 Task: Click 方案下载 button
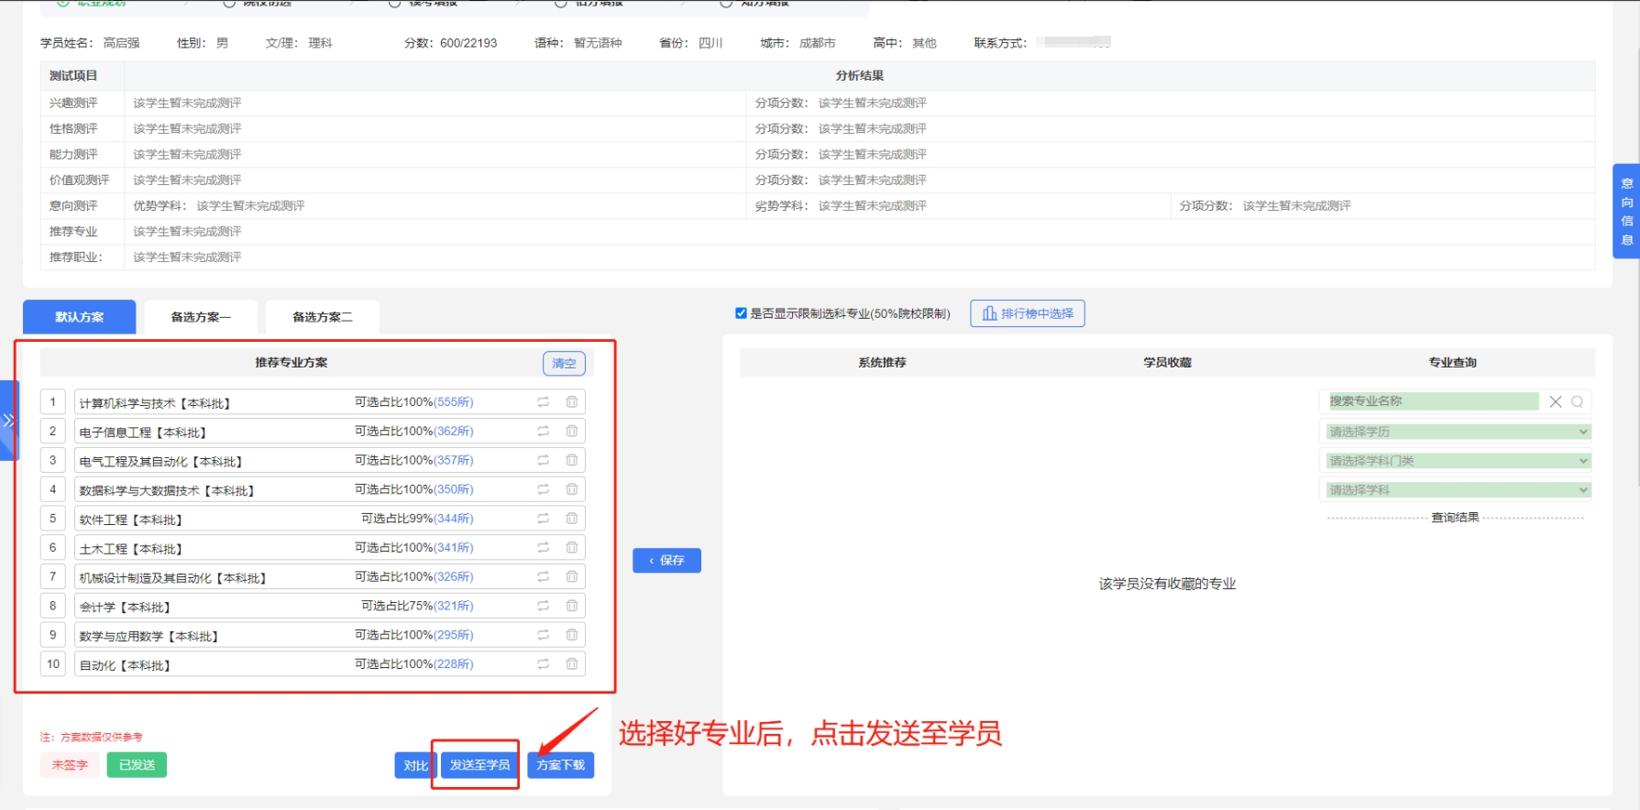[x=560, y=765]
